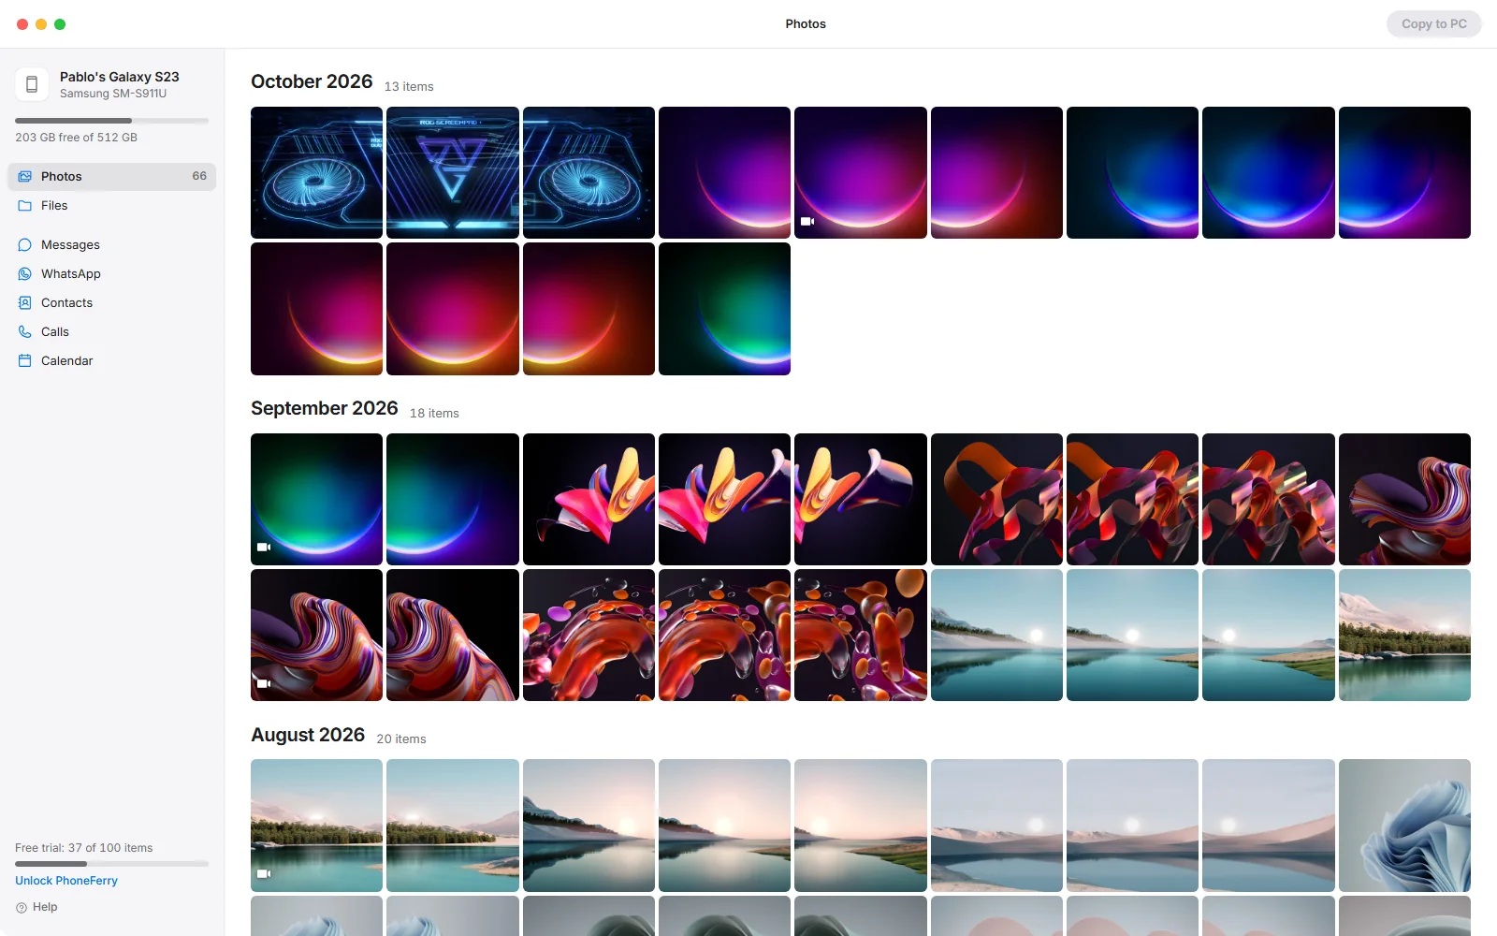
Task: Click the Calendar icon in the sidebar
Action: click(x=25, y=361)
